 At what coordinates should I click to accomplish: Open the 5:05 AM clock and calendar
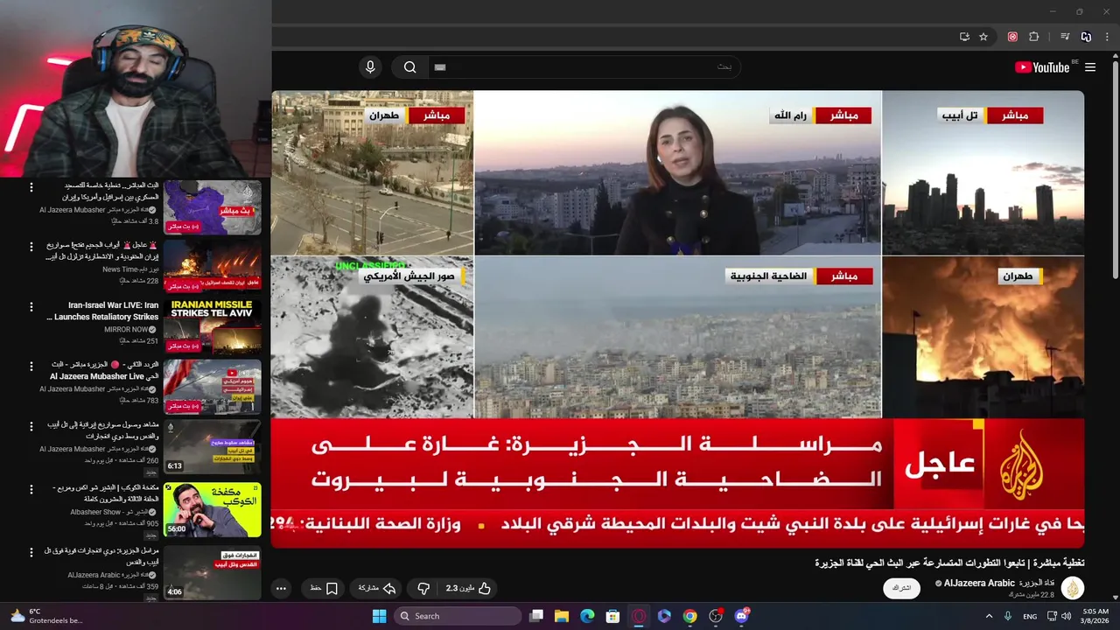1095,616
